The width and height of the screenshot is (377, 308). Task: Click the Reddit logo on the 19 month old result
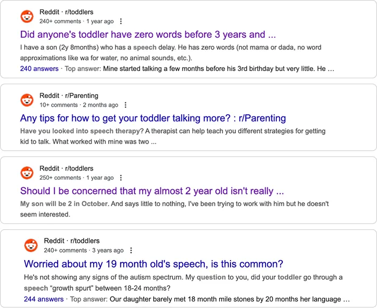coord(31,246)
